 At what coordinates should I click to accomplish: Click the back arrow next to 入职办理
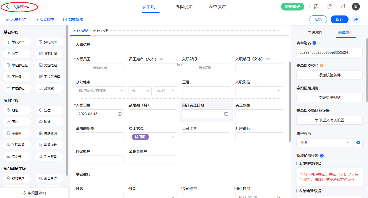7,7
